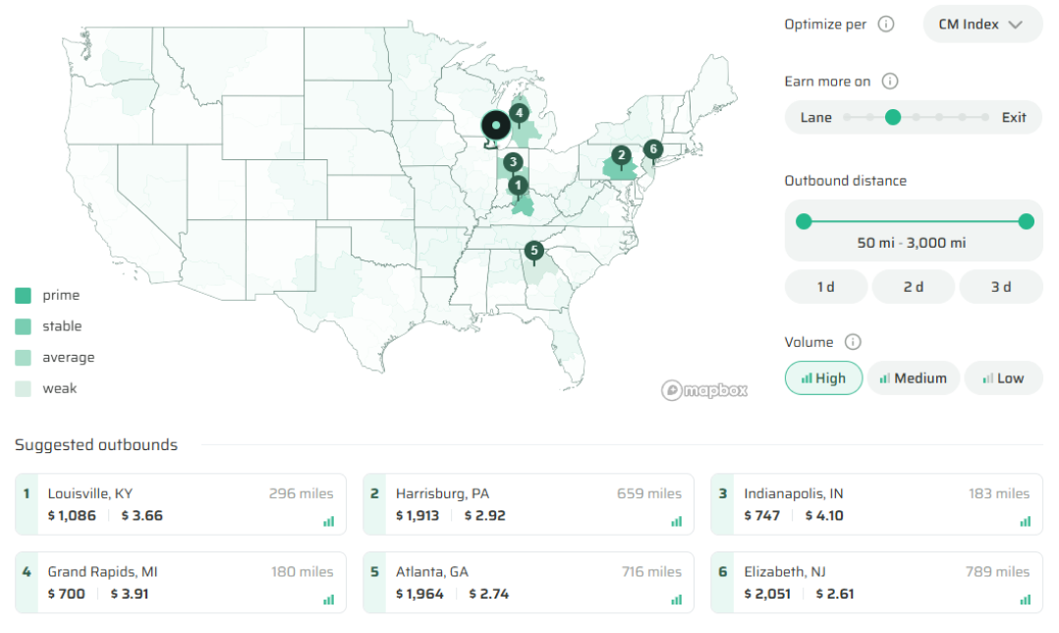This screenshot has width=1059, height=633.
Task: Click the average legend swatch
Action: click(x=23, y=358)
